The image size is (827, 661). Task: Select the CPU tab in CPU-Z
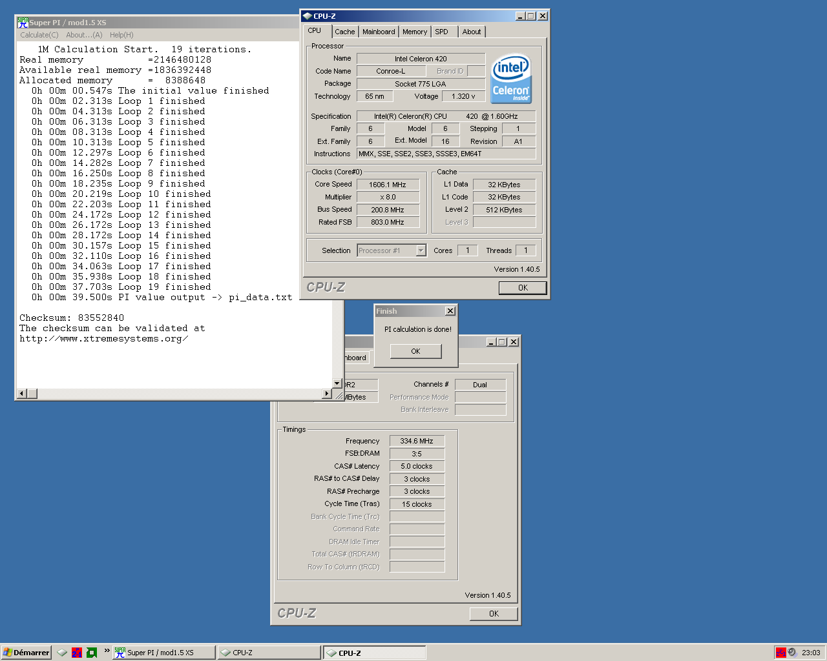[x=315, y=30]
